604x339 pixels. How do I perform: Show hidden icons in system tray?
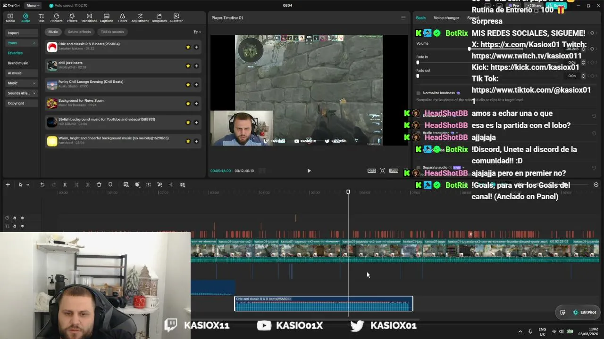[520, 331]
